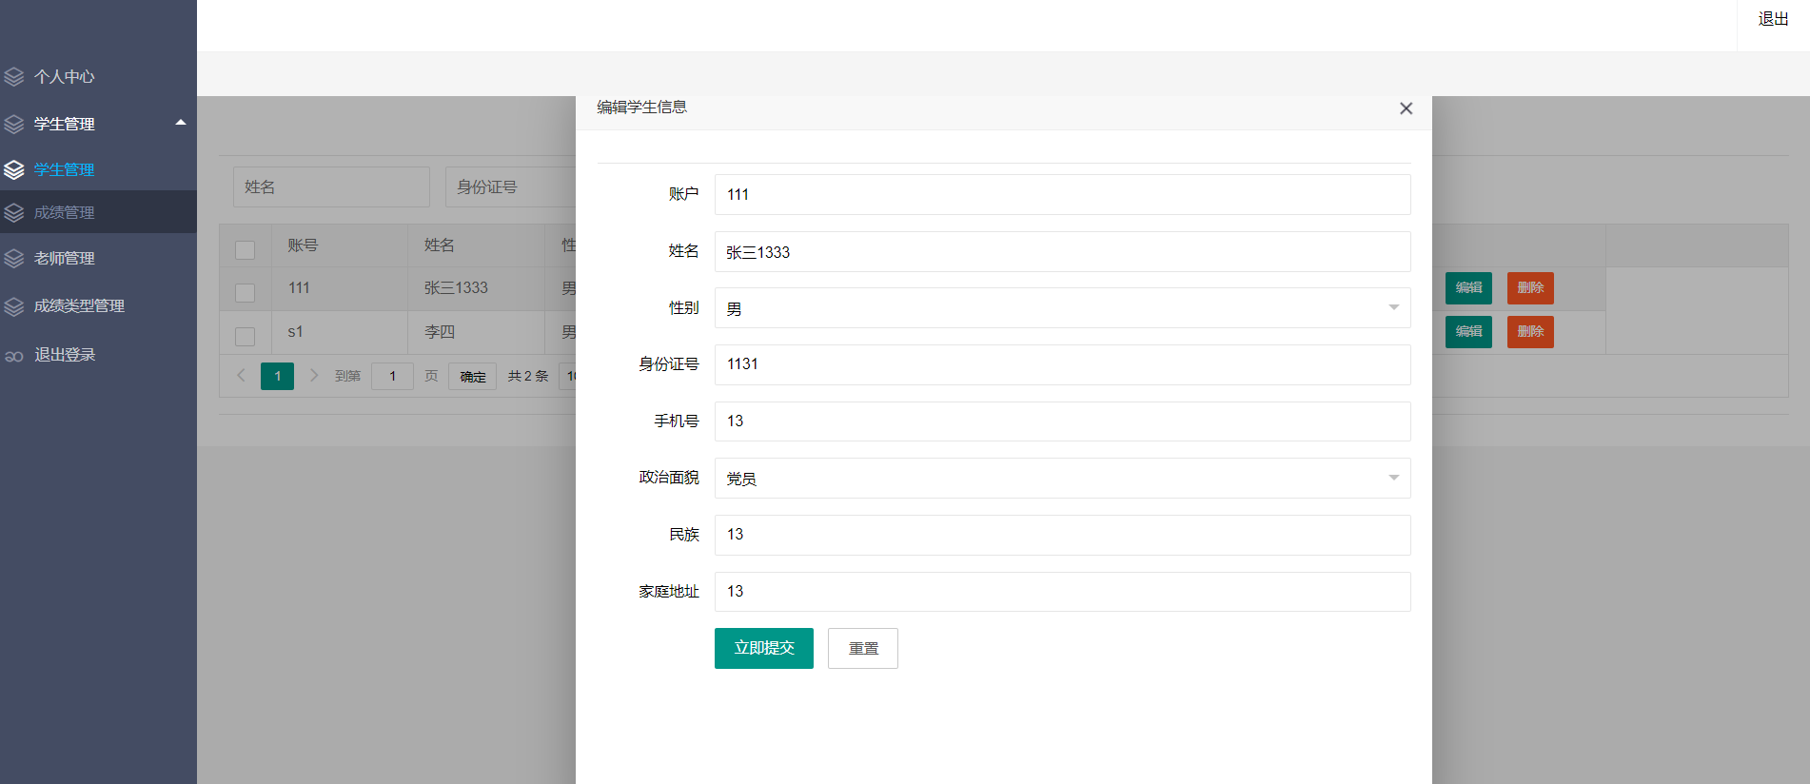Click the icon beside 成绩类型管理

14,305
